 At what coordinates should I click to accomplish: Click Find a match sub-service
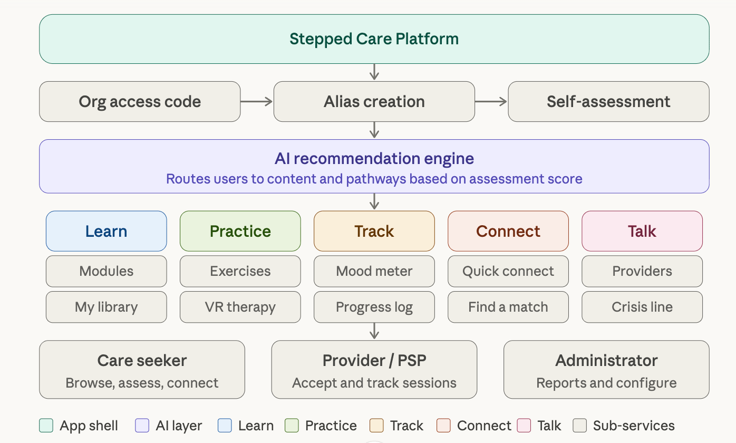(508, 307)
